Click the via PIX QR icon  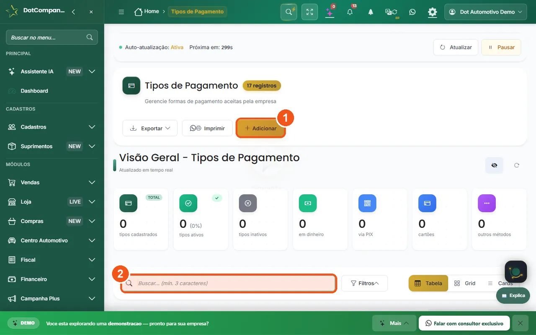click(367, 203)
